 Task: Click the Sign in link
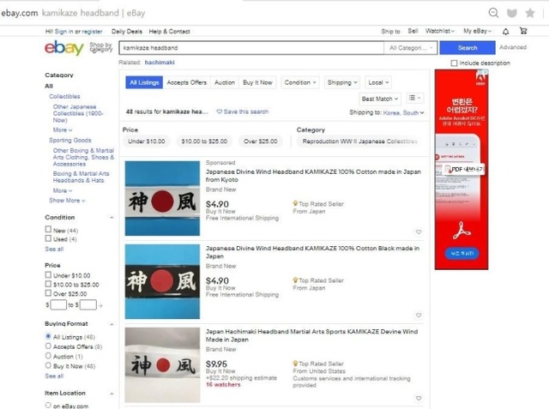[63, 32]
